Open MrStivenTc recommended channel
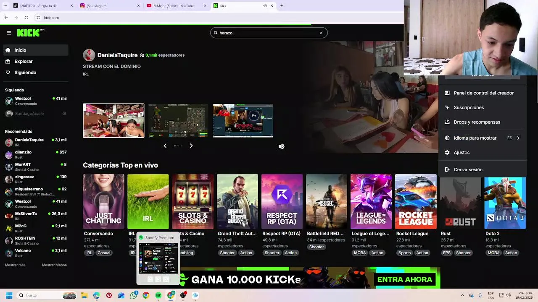538x302 pixels. pyautogui.click(x=35, y=216)
